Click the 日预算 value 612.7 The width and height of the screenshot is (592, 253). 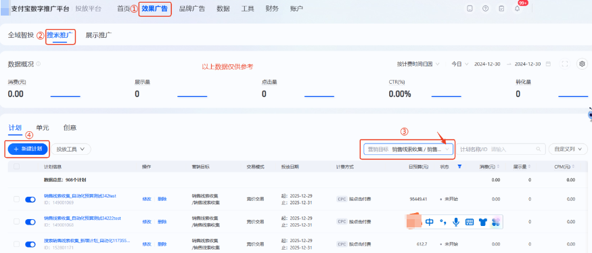[x=422, y=244]
